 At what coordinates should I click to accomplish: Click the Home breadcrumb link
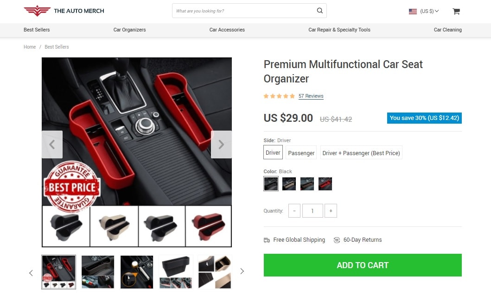coord(29,47)
